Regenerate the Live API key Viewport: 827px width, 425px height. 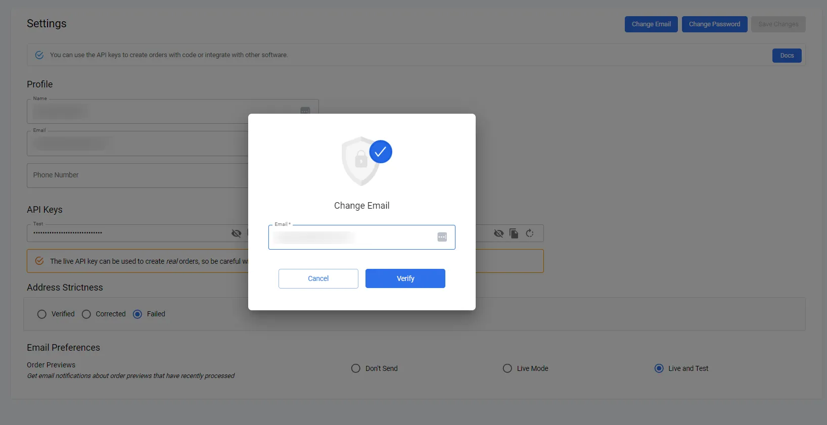529,233
